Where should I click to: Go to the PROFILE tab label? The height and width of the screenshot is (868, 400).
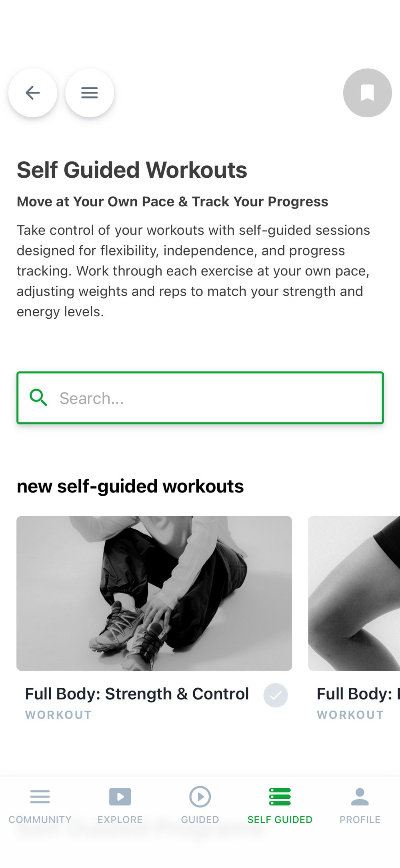coord(360,820)
